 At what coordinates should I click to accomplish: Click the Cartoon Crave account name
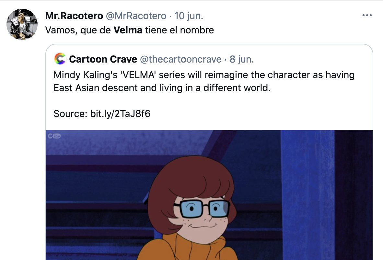pyautogui.click(x=103, y=59)
